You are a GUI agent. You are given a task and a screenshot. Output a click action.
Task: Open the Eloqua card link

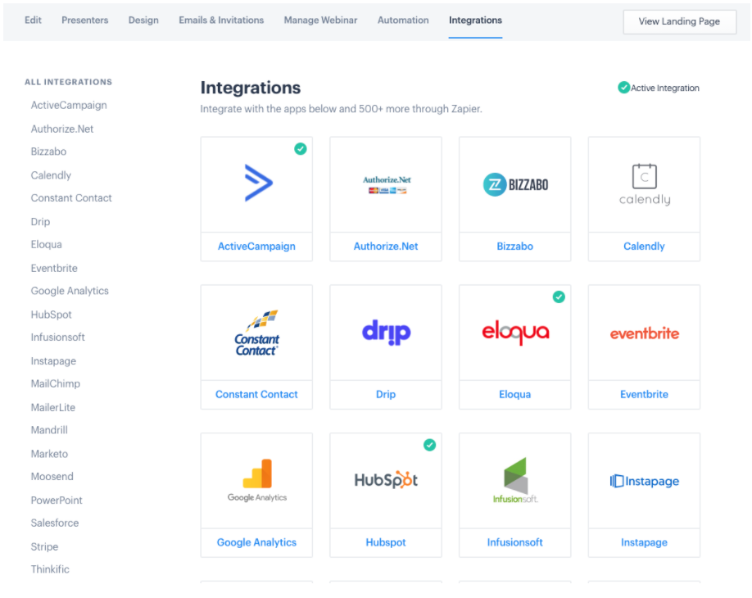pyautogui.click(x=515, y=394)
